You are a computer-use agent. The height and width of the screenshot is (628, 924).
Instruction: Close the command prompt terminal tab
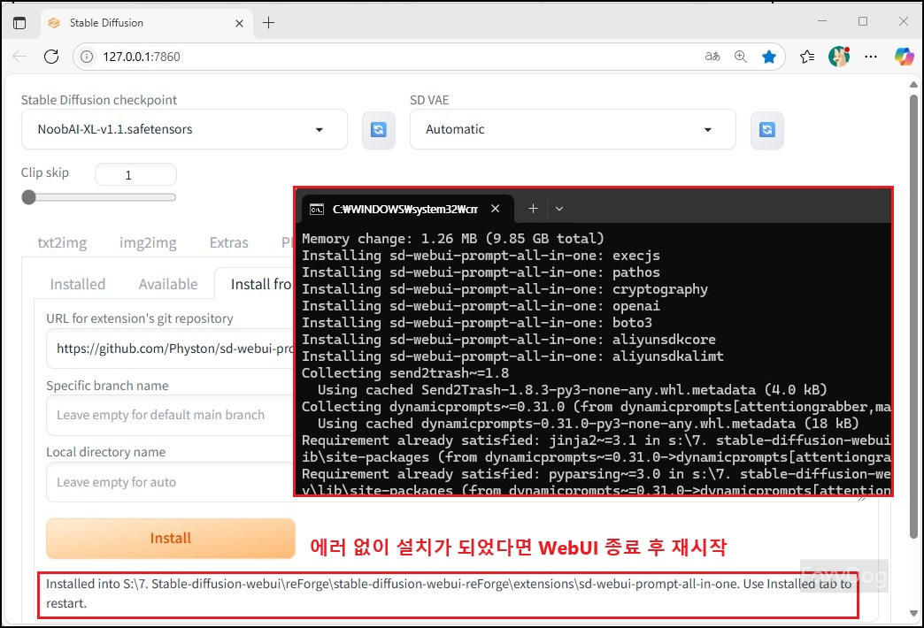tap(496, 209)
